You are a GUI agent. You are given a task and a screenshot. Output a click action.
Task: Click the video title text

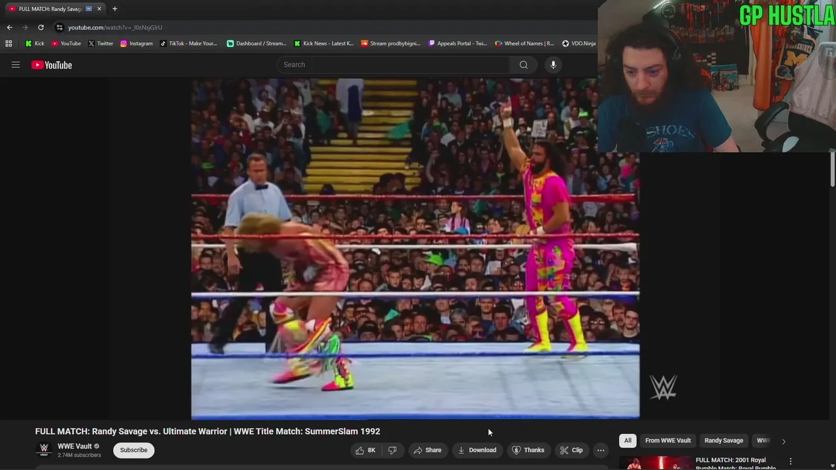click(x=208, y=431)
